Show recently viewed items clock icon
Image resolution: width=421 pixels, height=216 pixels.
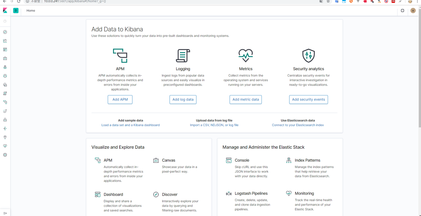pyautogui.click(x=5, y=21)
